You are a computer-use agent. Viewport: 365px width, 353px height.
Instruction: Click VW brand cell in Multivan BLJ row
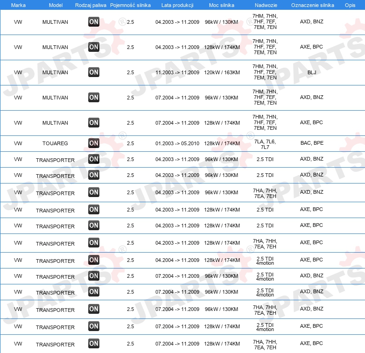[x=18, y=72]
